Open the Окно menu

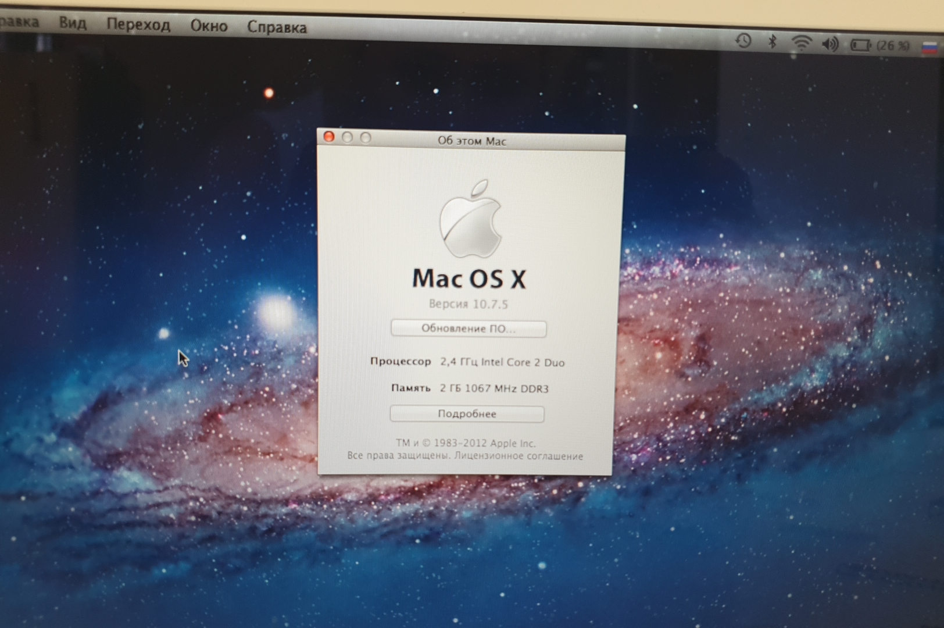[x=209, y=26]
